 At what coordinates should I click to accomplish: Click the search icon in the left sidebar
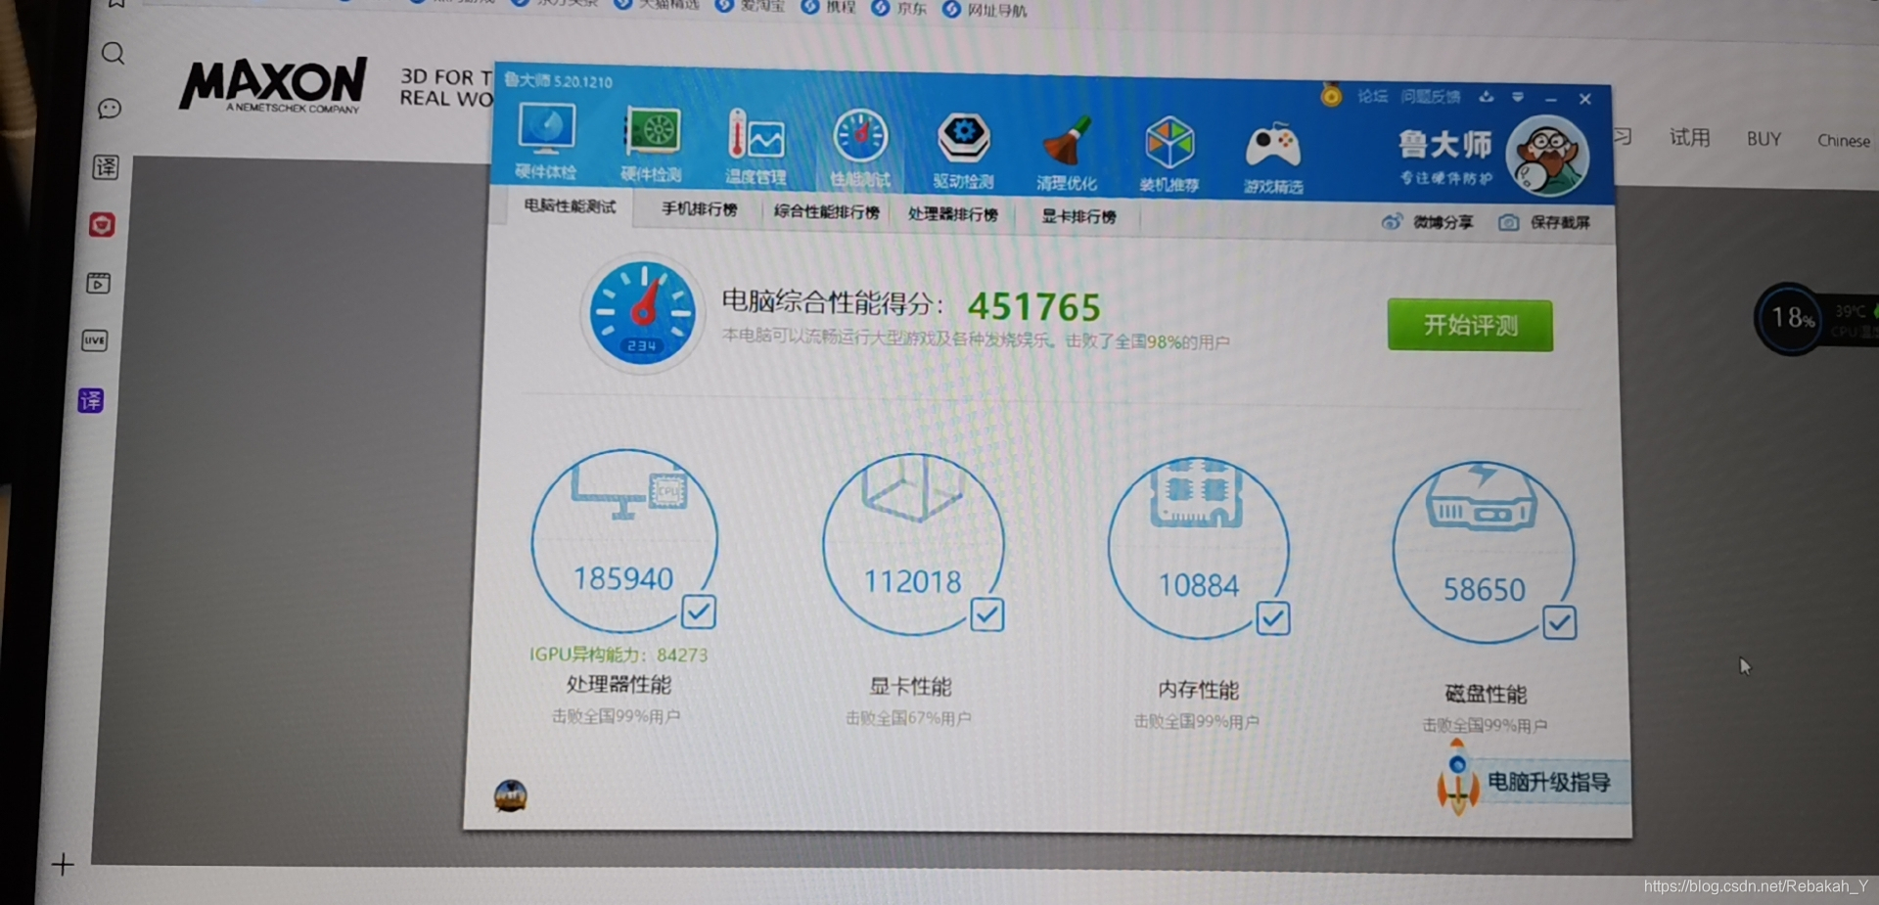click(x=112, y=54)
